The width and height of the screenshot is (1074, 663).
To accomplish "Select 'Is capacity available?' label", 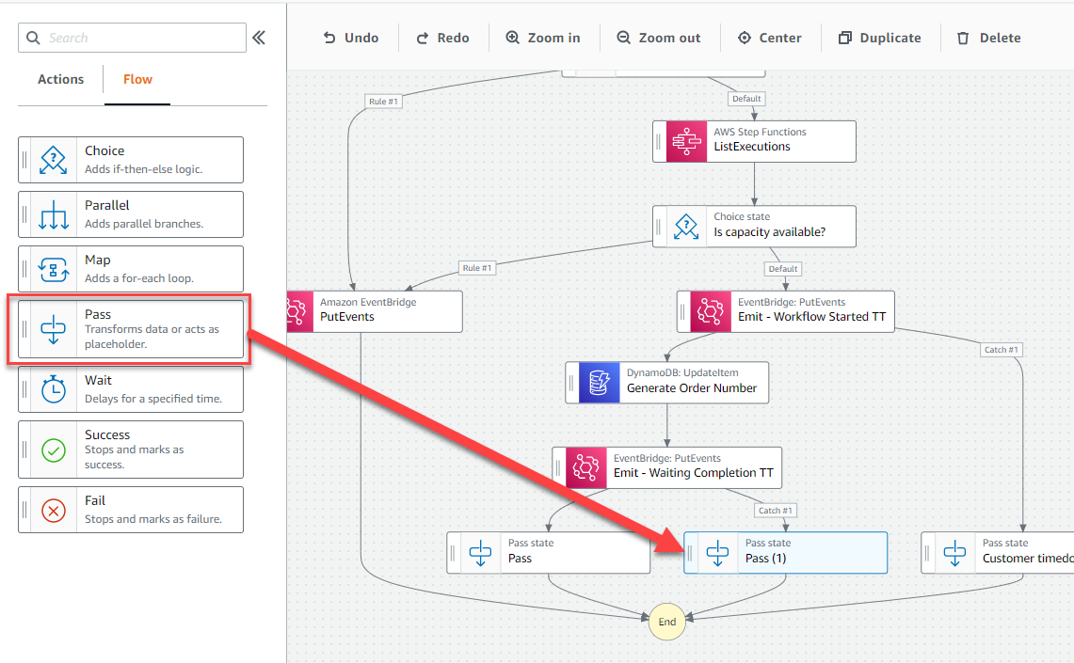I will click(770, 232).
